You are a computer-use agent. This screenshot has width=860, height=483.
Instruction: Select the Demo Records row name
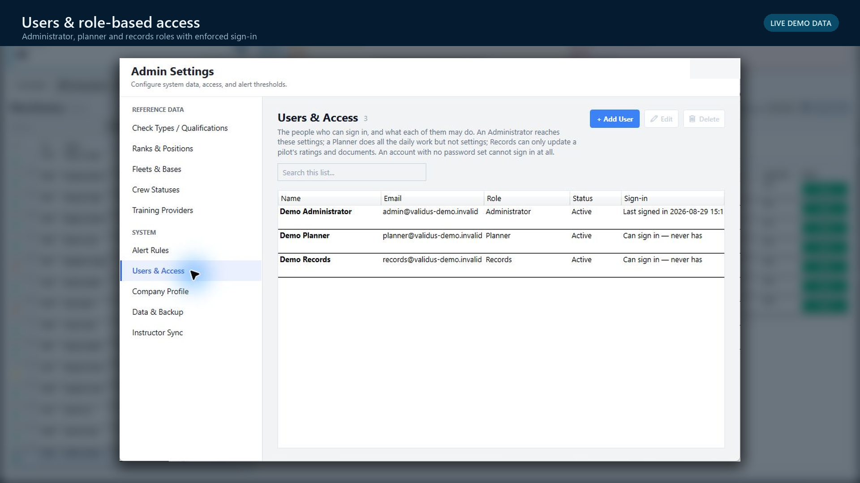click(305, 260)
